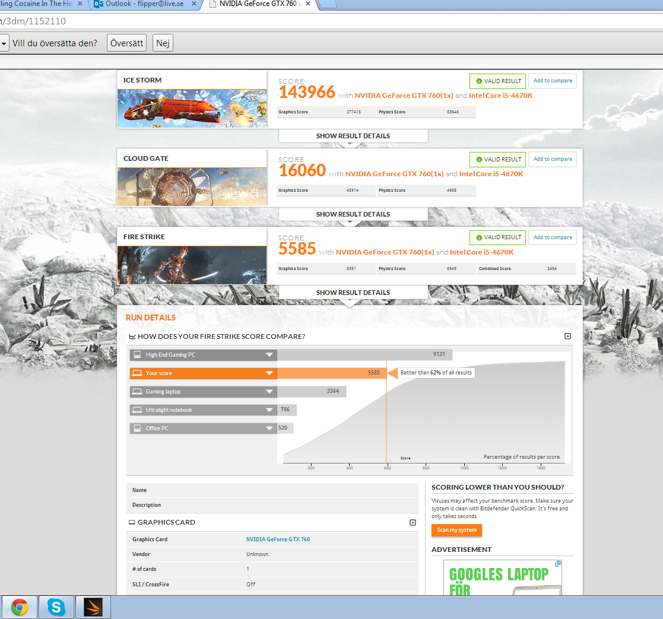Image resolution: width=663 pixels, height=619 pixels.
Task: Click the GOOGLES LAPTOP advertisement
Action: [x=502, y=577]
